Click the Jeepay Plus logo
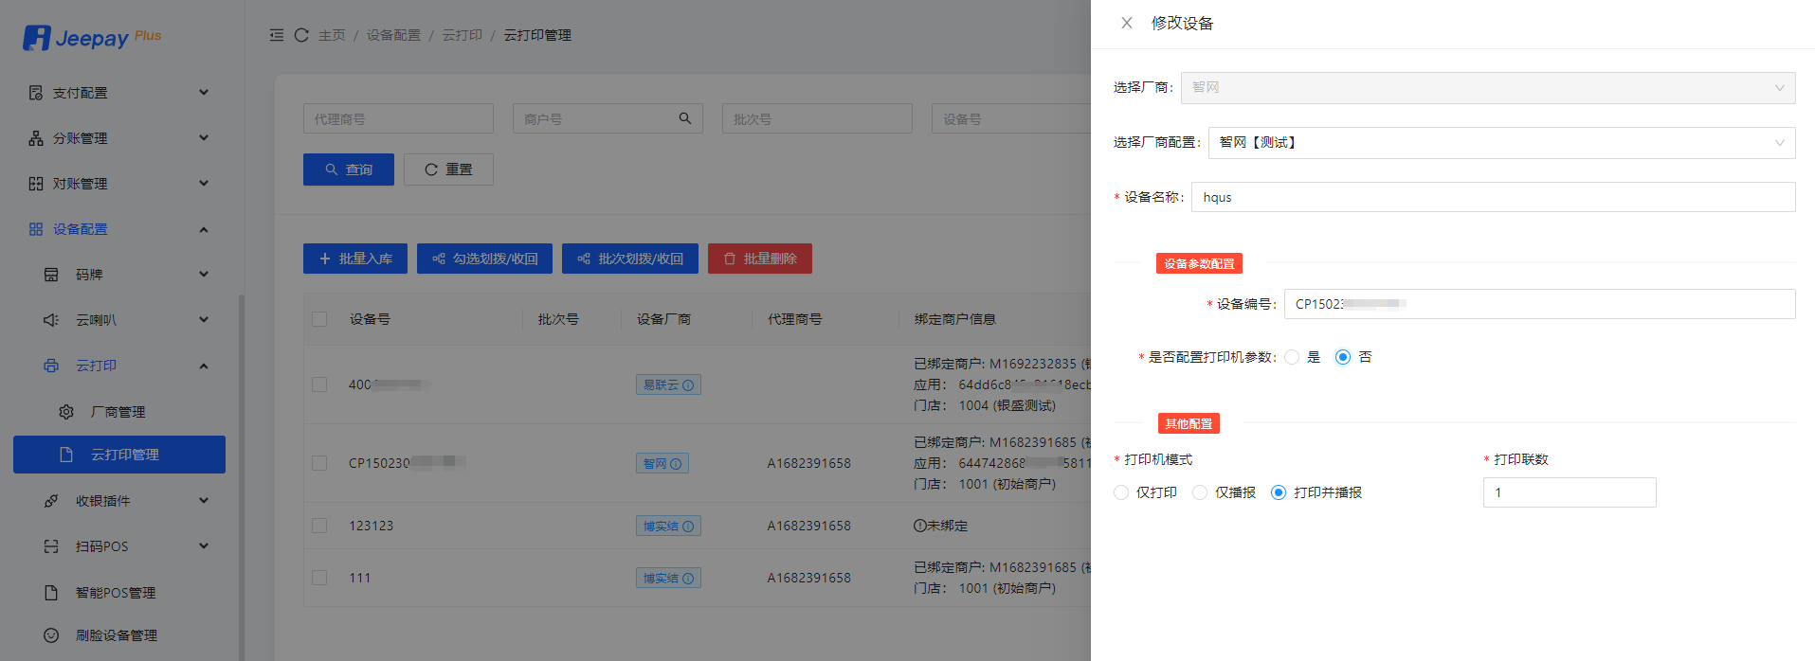The width and height of the screenshot is (1815, 661). coord(92,38)
